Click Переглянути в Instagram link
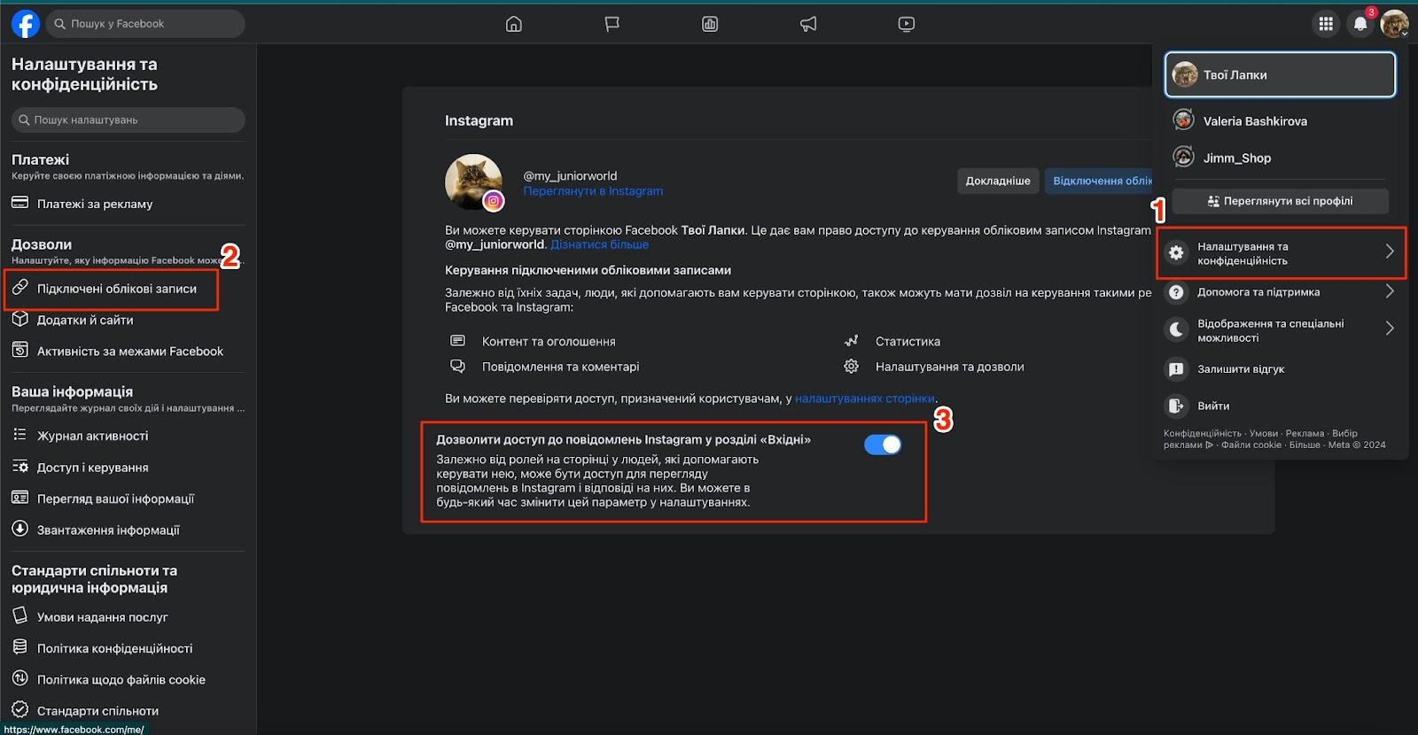The height and width of the screenshot is (735, 1418). pyautogui.click(x=593, y=191)
